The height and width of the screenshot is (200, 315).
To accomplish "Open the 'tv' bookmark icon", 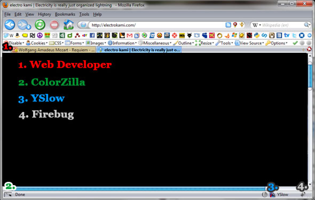I will 287,36.
